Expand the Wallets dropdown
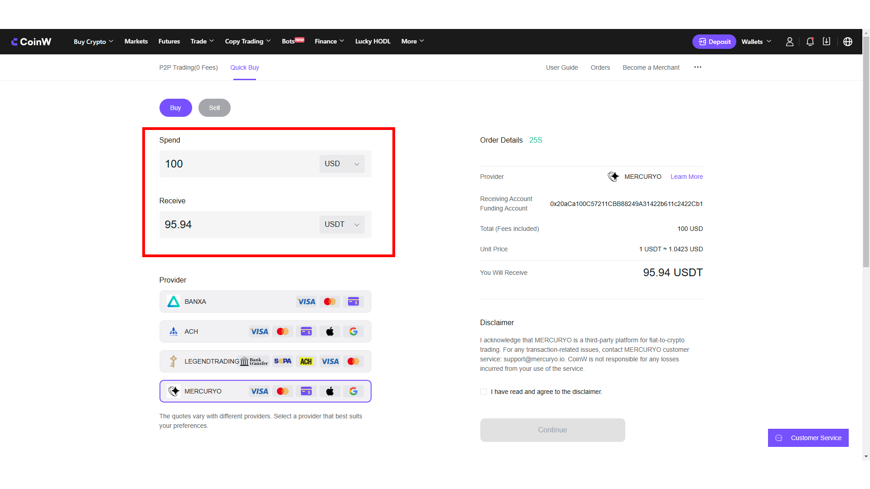 pos(756,42)
